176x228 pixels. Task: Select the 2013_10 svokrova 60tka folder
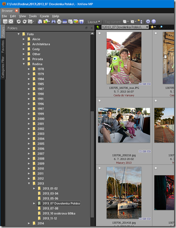click(59, 213)
